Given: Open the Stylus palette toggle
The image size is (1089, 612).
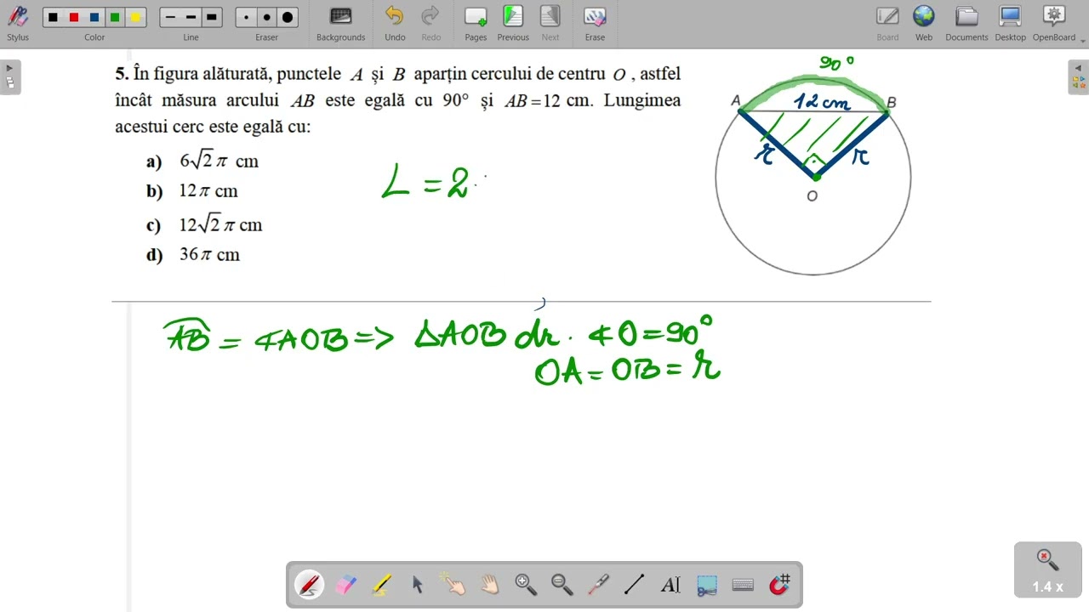Looking at the screenshot, I should pos(18,23).
